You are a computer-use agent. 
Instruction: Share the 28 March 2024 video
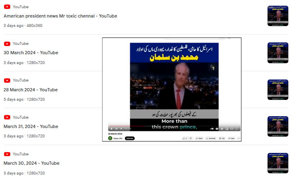(x=199, y=138)
